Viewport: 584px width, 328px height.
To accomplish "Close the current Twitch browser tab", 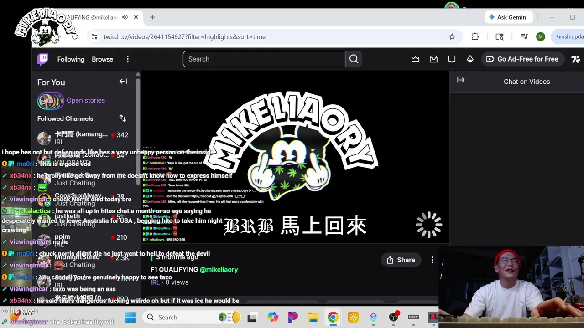I will point(136,17).
